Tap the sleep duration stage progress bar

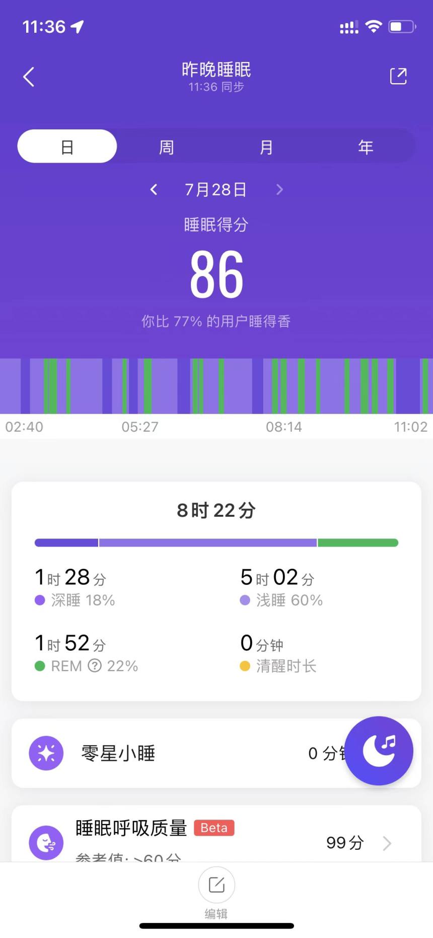[x=216, y=543]
